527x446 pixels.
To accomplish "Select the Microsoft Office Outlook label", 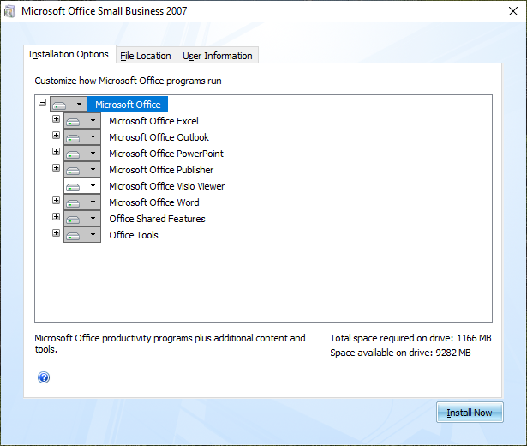I will click(159, 137).
